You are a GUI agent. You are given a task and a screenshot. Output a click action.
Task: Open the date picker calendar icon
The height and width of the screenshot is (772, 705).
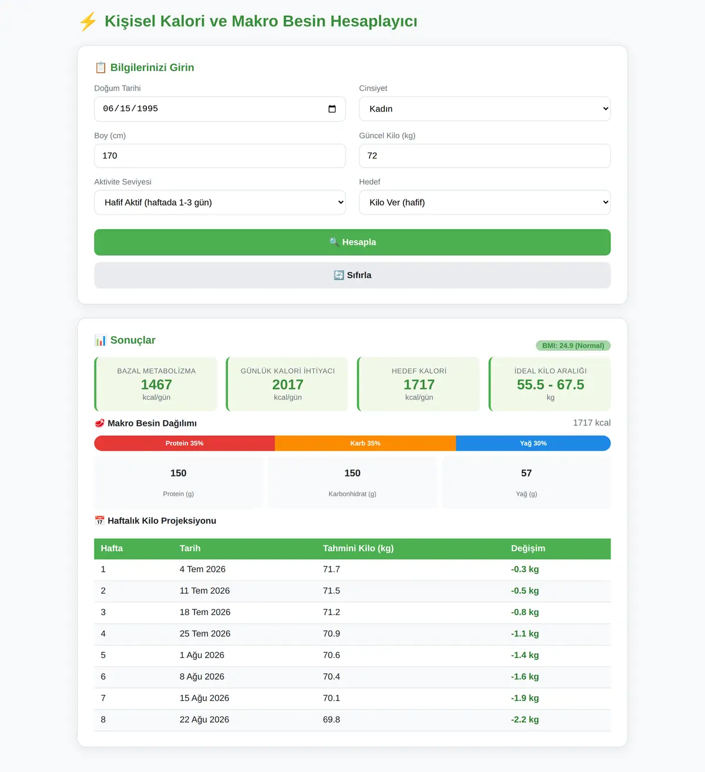332,109
